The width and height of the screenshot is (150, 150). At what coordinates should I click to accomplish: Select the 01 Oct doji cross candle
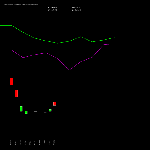[31, 115]
